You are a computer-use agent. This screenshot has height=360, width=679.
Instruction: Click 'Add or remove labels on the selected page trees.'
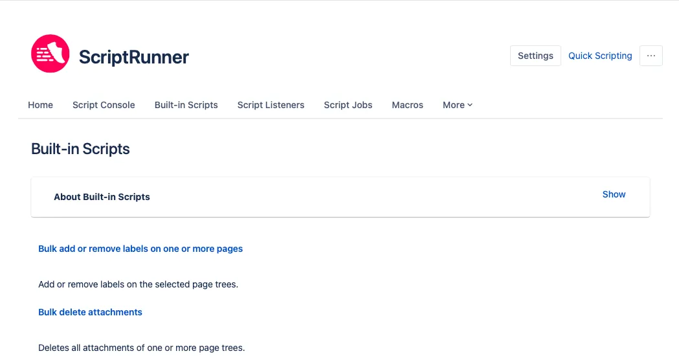(138, 284)
